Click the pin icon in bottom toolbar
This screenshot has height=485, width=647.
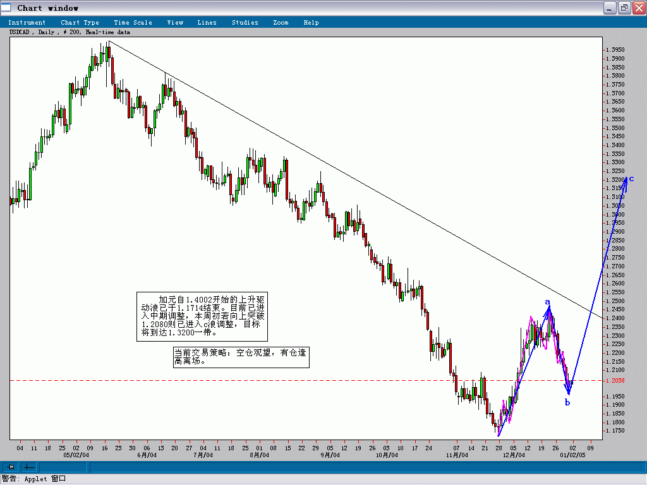[11, 467]
